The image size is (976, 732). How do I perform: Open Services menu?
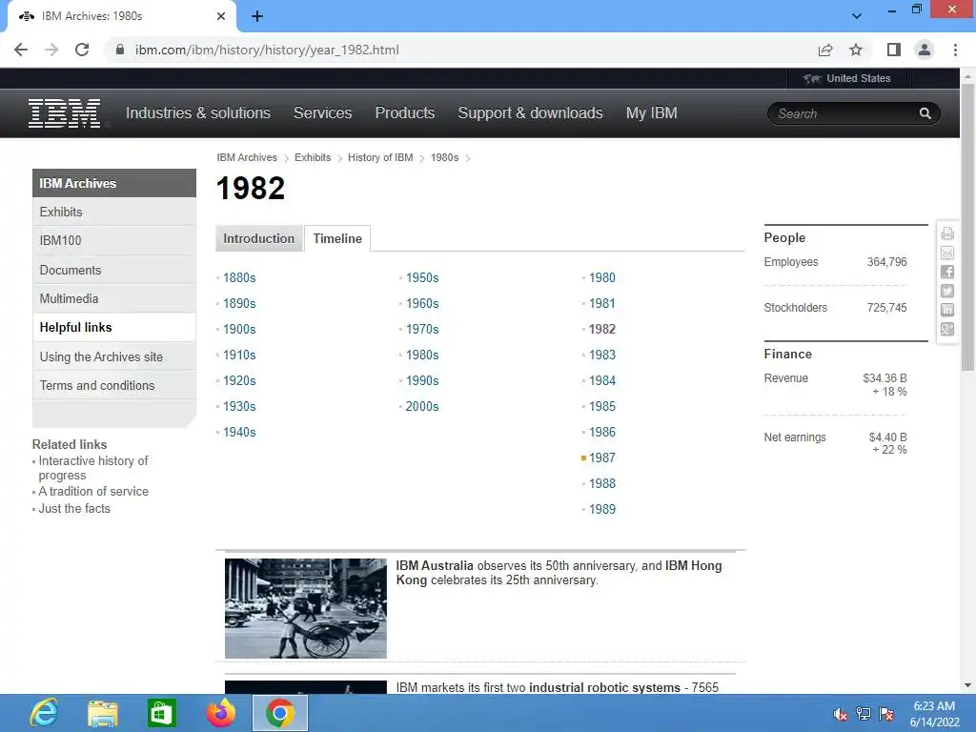322,113
